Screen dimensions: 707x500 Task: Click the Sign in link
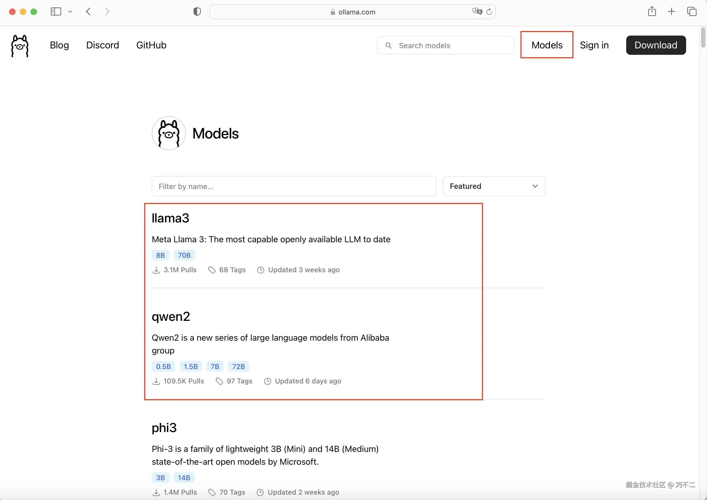pyautogui.click(x=594, y=45)
